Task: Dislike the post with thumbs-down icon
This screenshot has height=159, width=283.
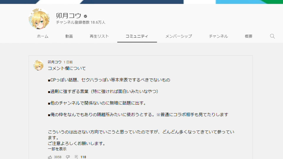Action: 68,157
